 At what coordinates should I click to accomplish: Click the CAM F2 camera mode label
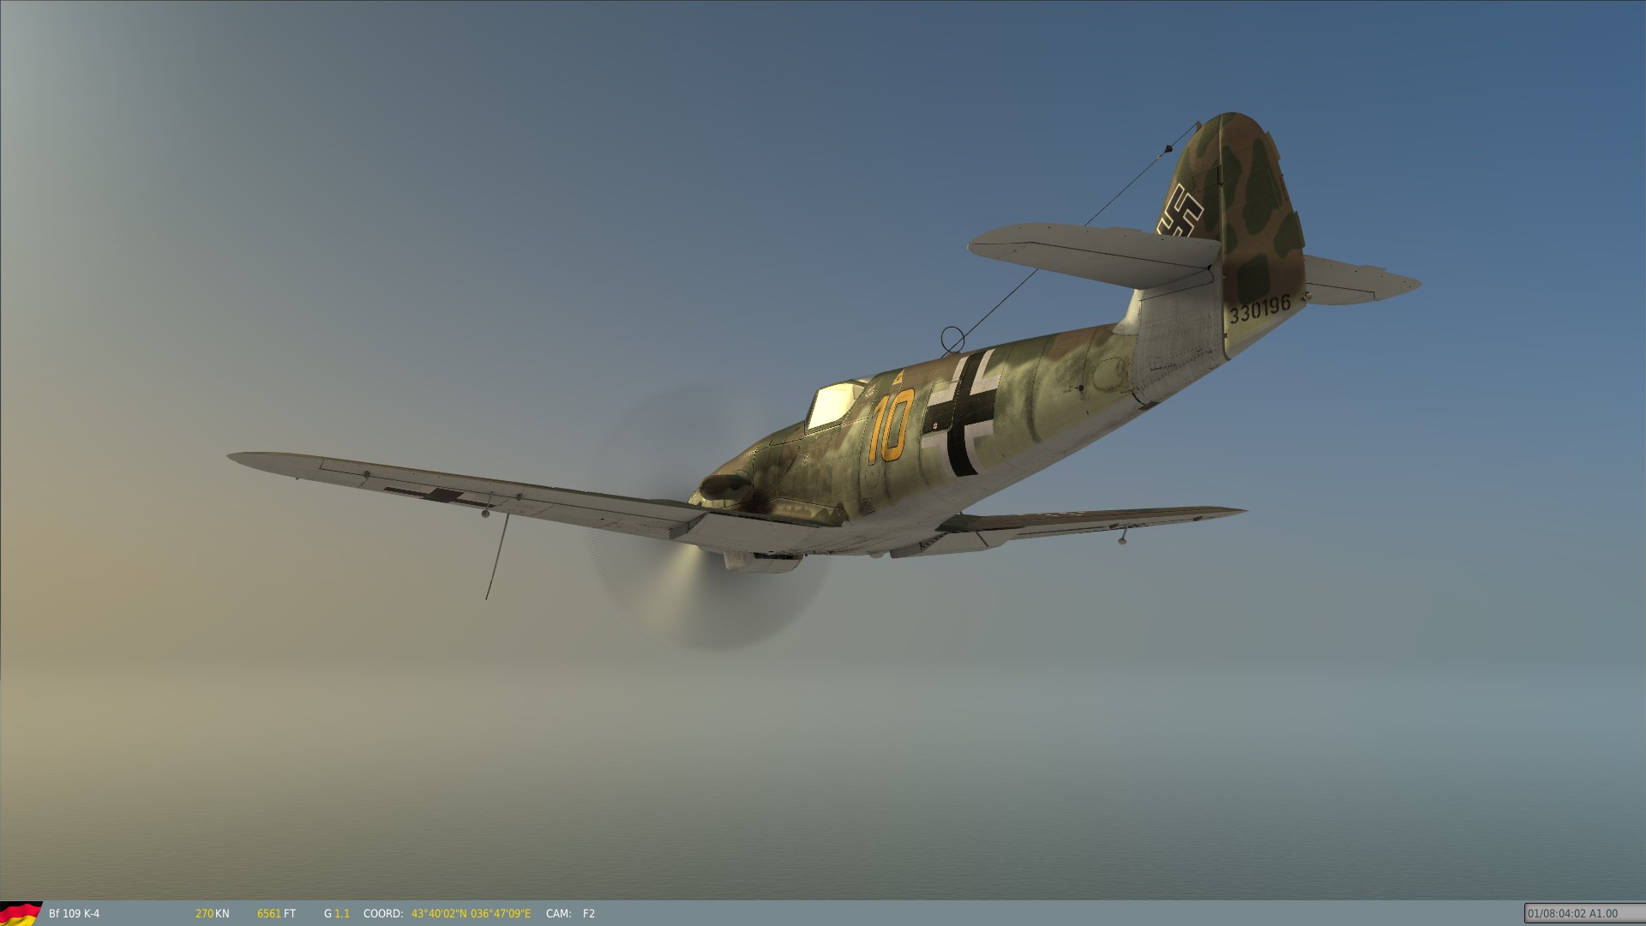(x=570, y=914)
